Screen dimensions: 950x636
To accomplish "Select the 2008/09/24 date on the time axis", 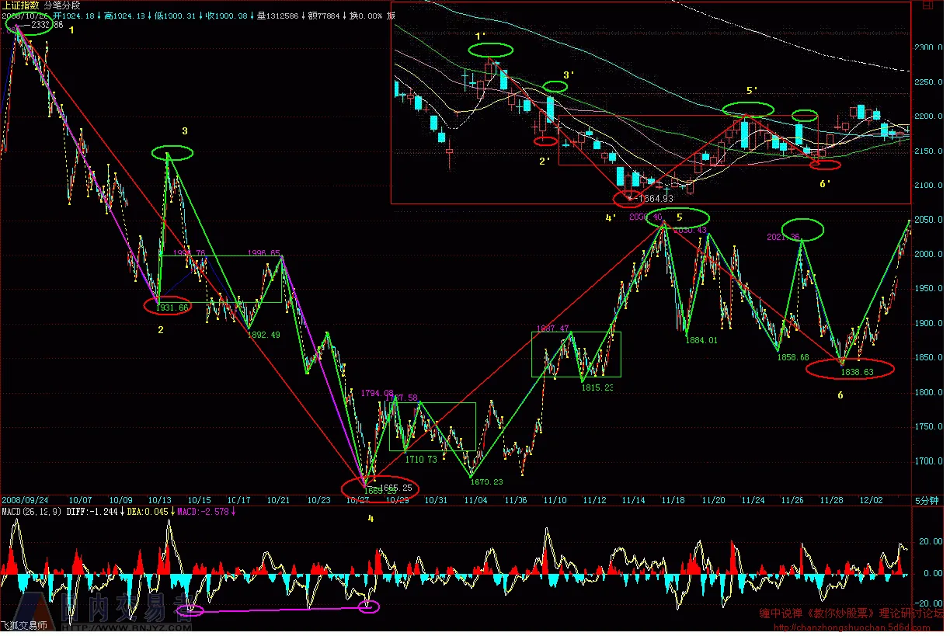I will point(23,500).
